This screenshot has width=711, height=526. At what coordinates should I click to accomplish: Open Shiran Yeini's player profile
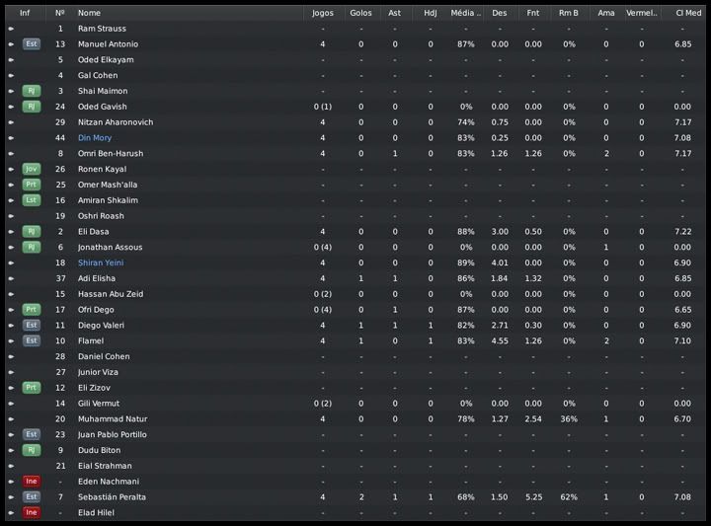coord(101,263)
